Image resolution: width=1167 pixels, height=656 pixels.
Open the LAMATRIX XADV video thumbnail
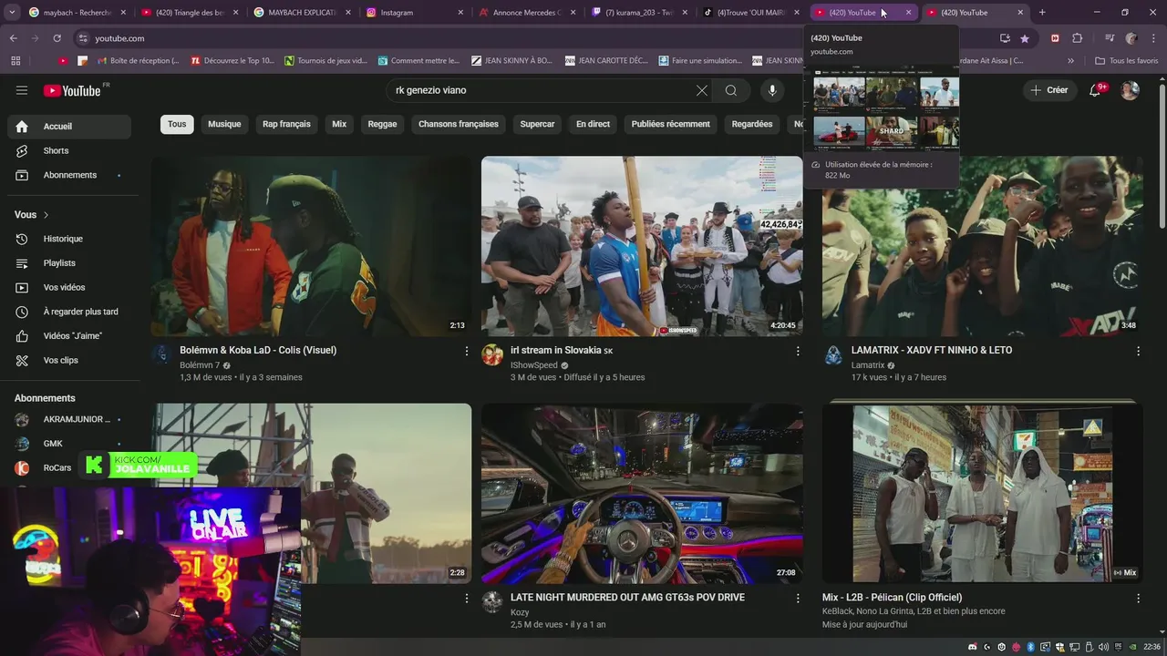[x=982, y=246]
